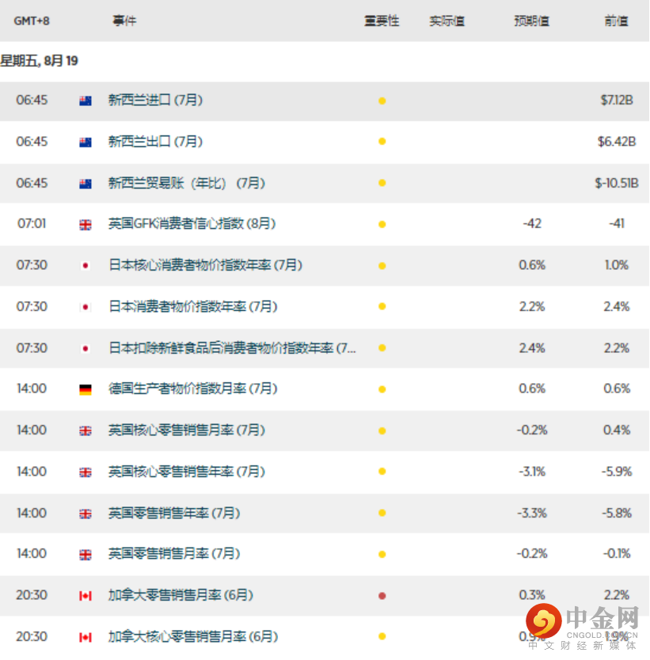This screenshot has width=650, height=660.
Task: Click the UK flag beside 英国GFK消费者信心指数
Action: (x=86, y=225)
